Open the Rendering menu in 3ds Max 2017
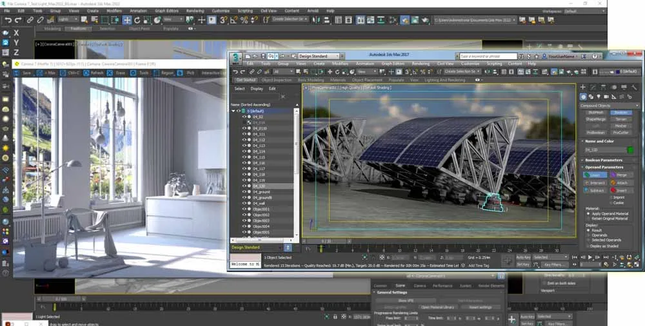645x326 pixels. [421, 64]
